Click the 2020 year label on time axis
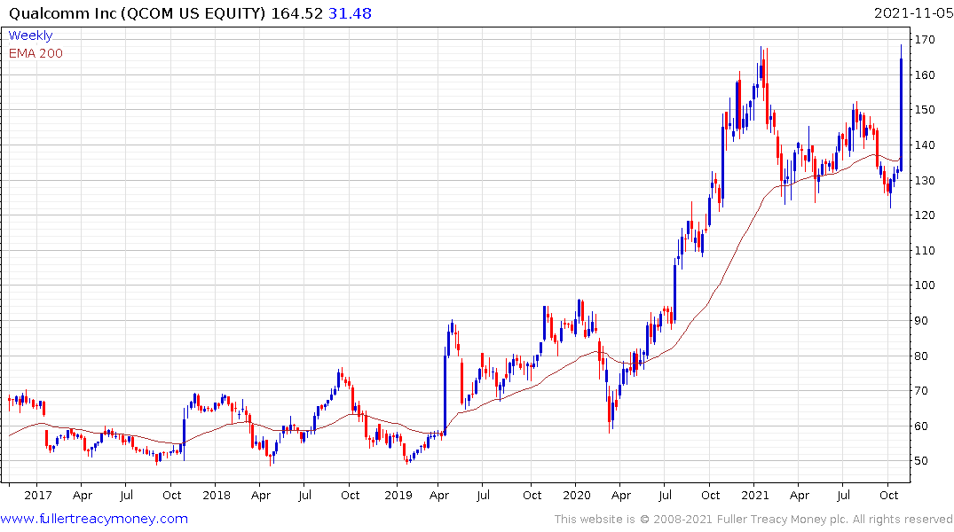954x532 pixels. tap(577, 495)
